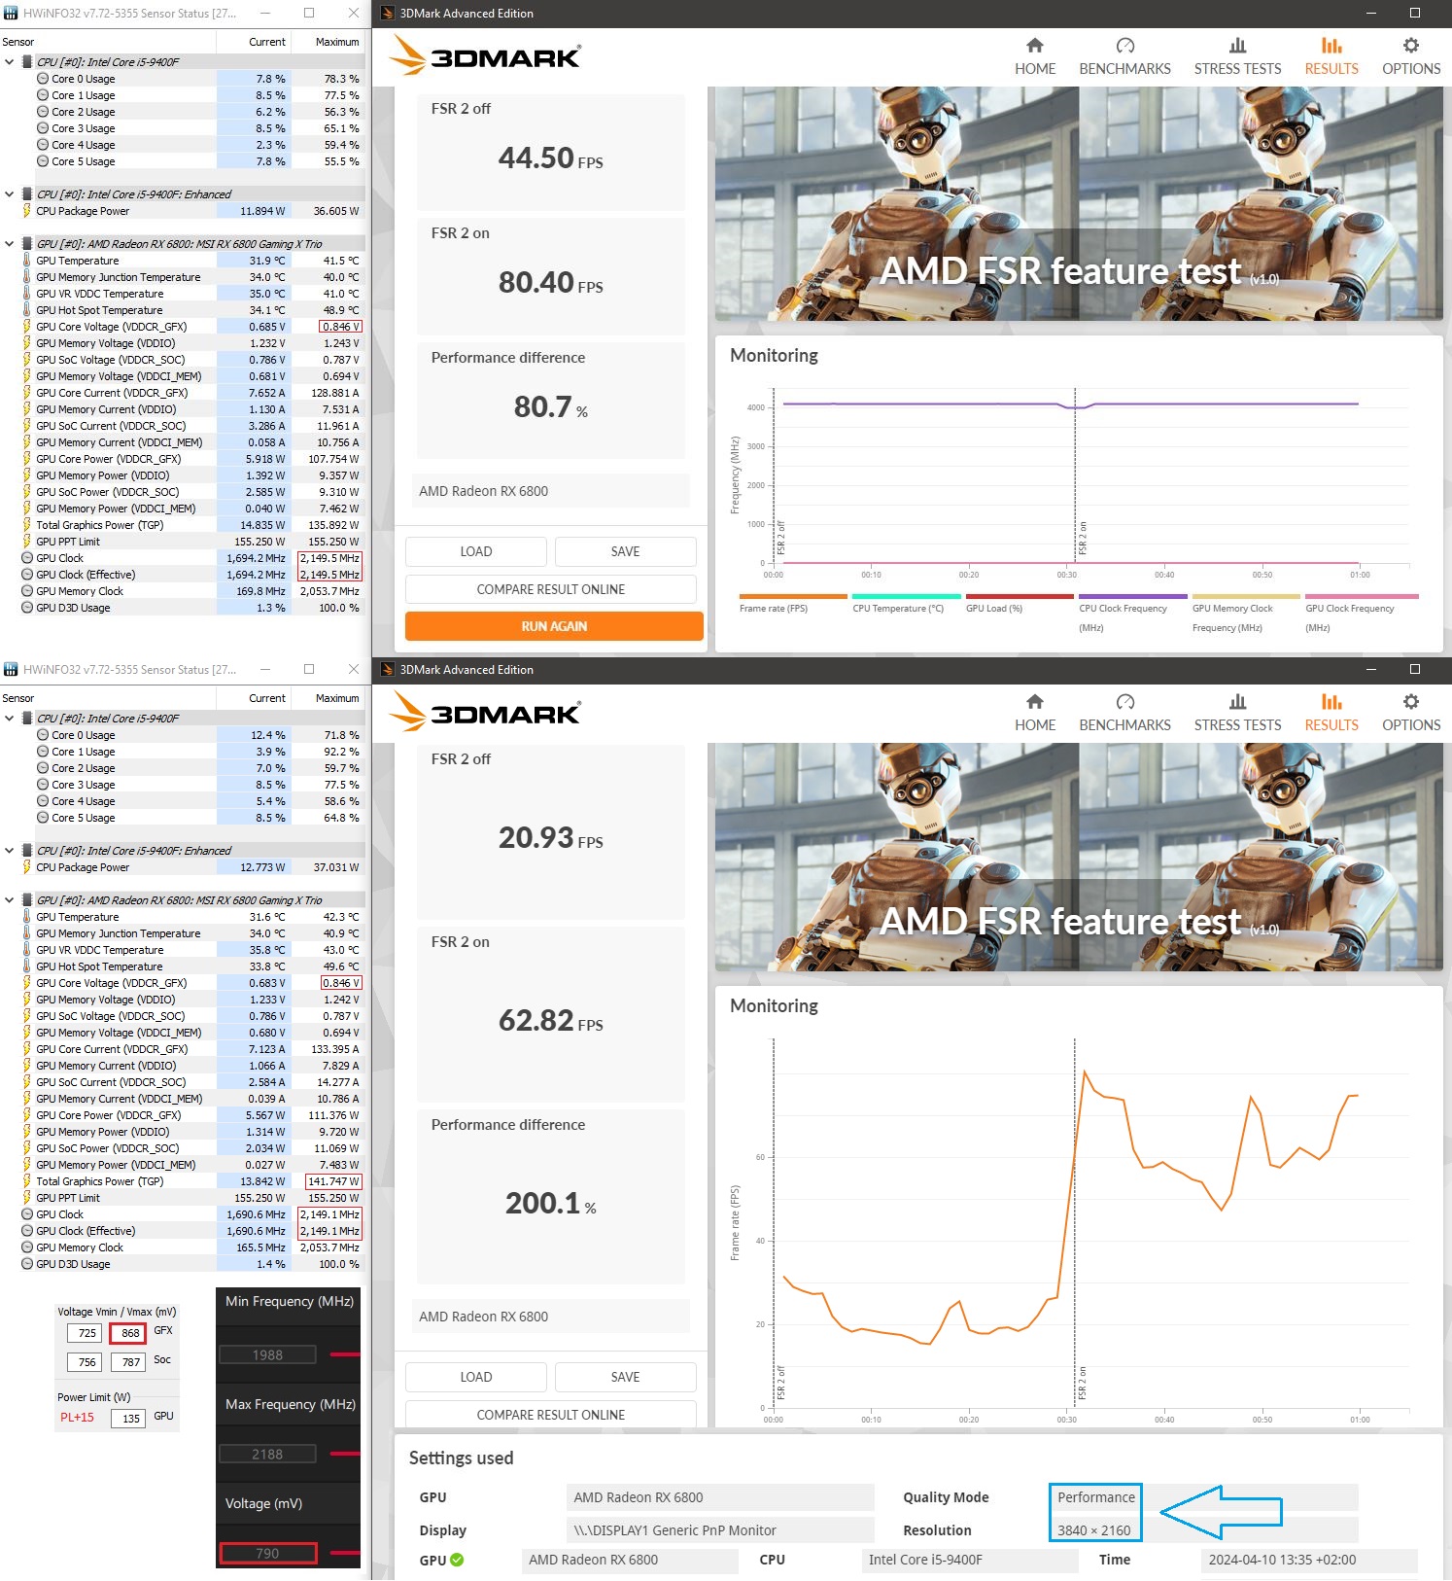Click clock icon of Core 0 Usage row at 7.8 %
The width and height of the screenshot is (1452, 1581).
coord(43,79)
